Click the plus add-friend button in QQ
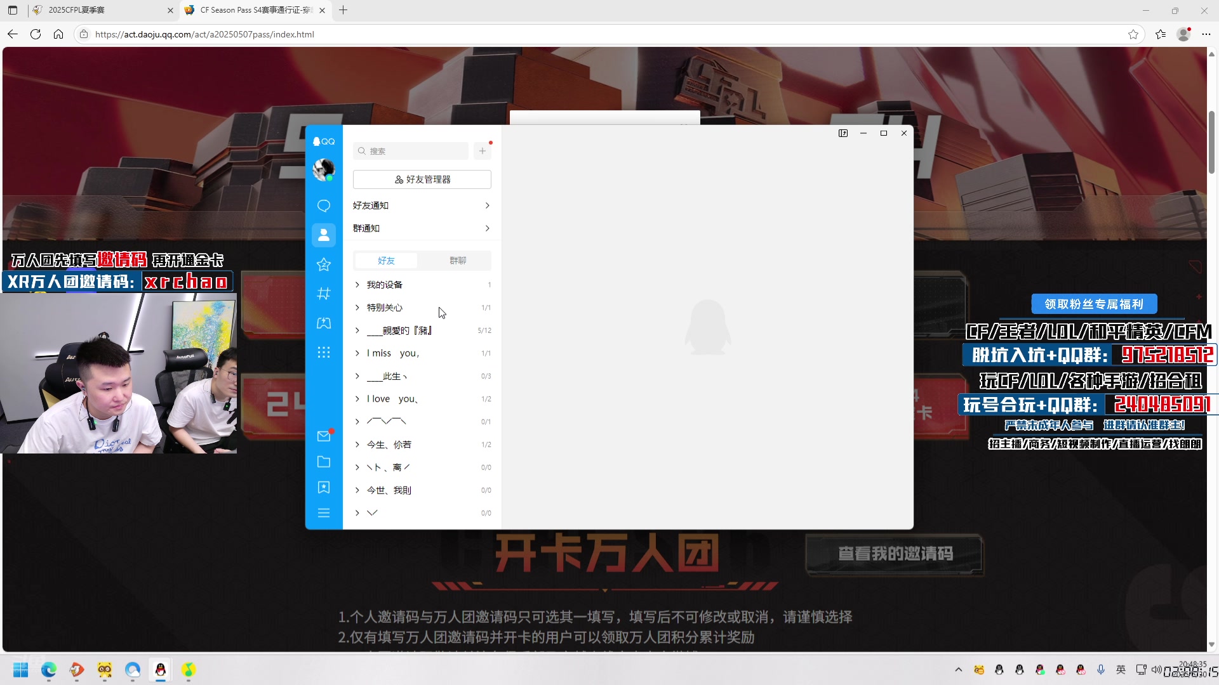The width and height of the screenshot is (1219, 685). coord(483,151)
